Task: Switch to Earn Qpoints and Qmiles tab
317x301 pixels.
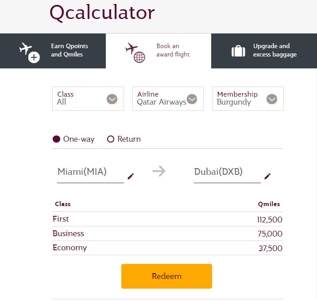Action: pos(53,51)
